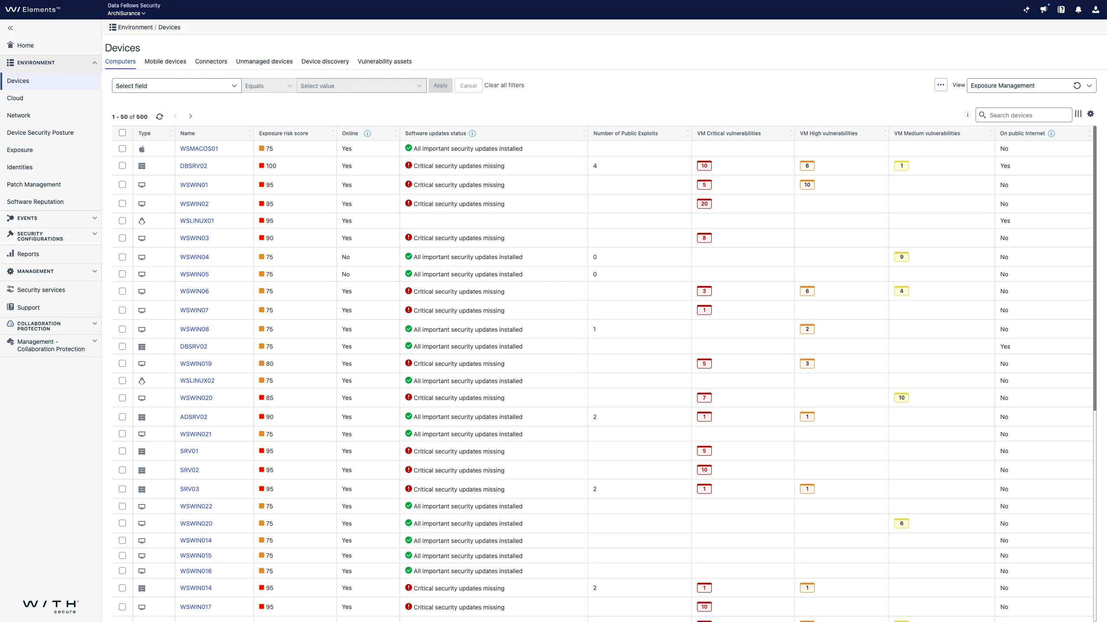Collapse the sidebar with double-chevron icon
Image resolution: width=1107 pixels, height=622 pixels.
10,28
